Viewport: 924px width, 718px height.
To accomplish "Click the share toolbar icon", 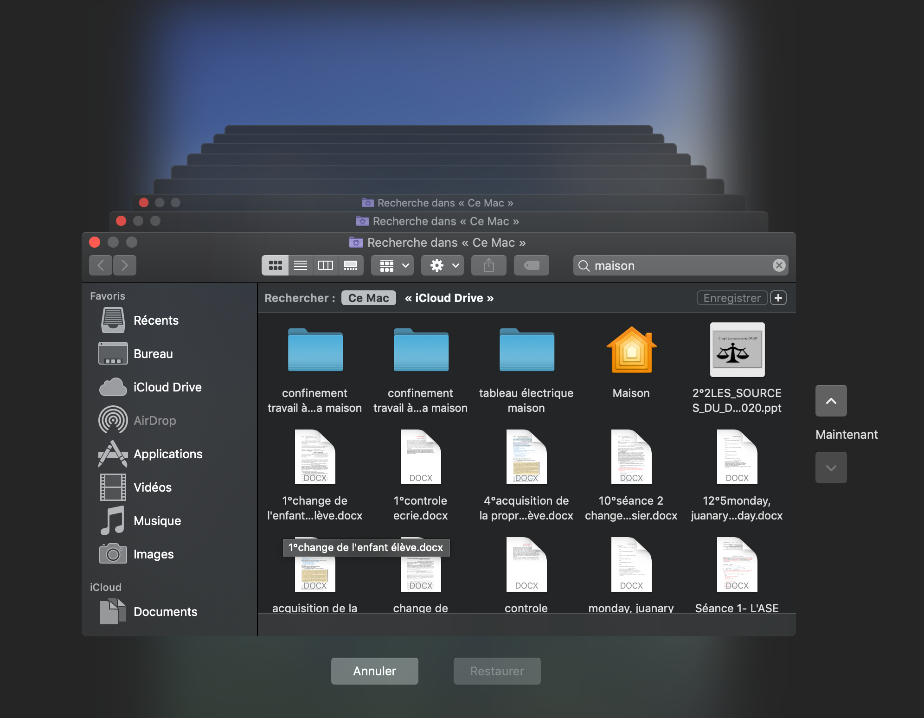I will coord(488,265).
